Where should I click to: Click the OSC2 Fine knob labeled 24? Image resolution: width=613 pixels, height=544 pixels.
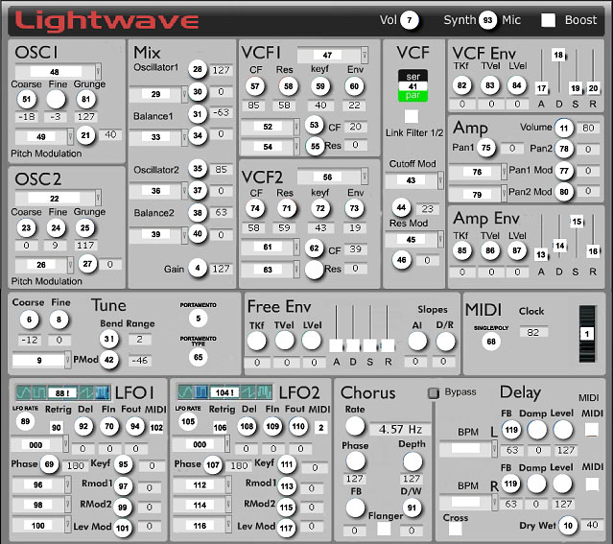pos(56,227)
